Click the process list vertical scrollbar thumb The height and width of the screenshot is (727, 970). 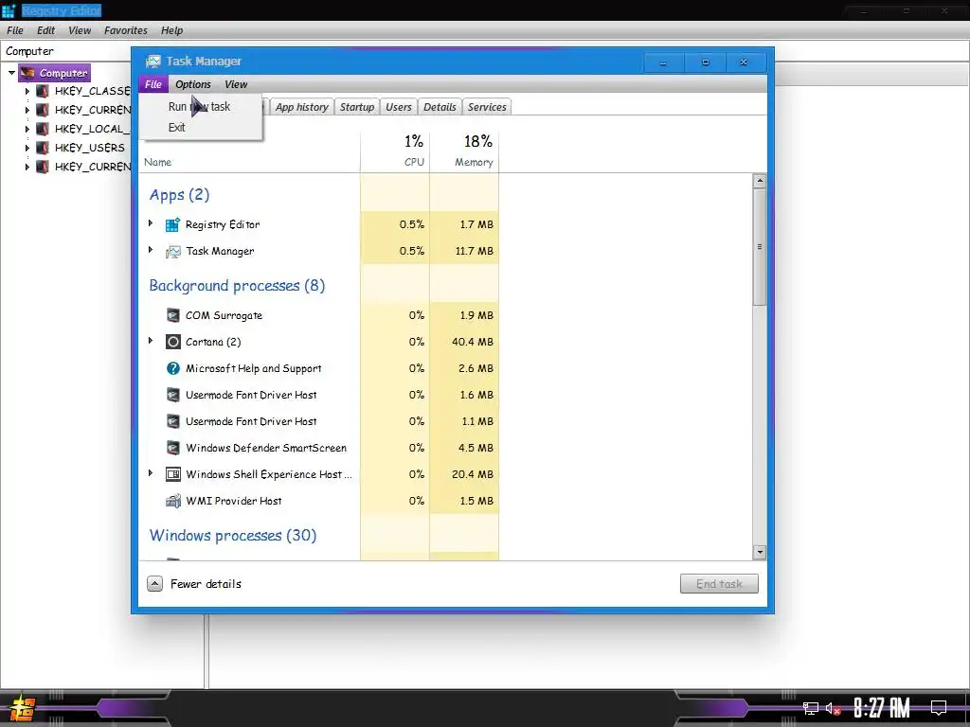pyautogui.click(x=760, y=247)
